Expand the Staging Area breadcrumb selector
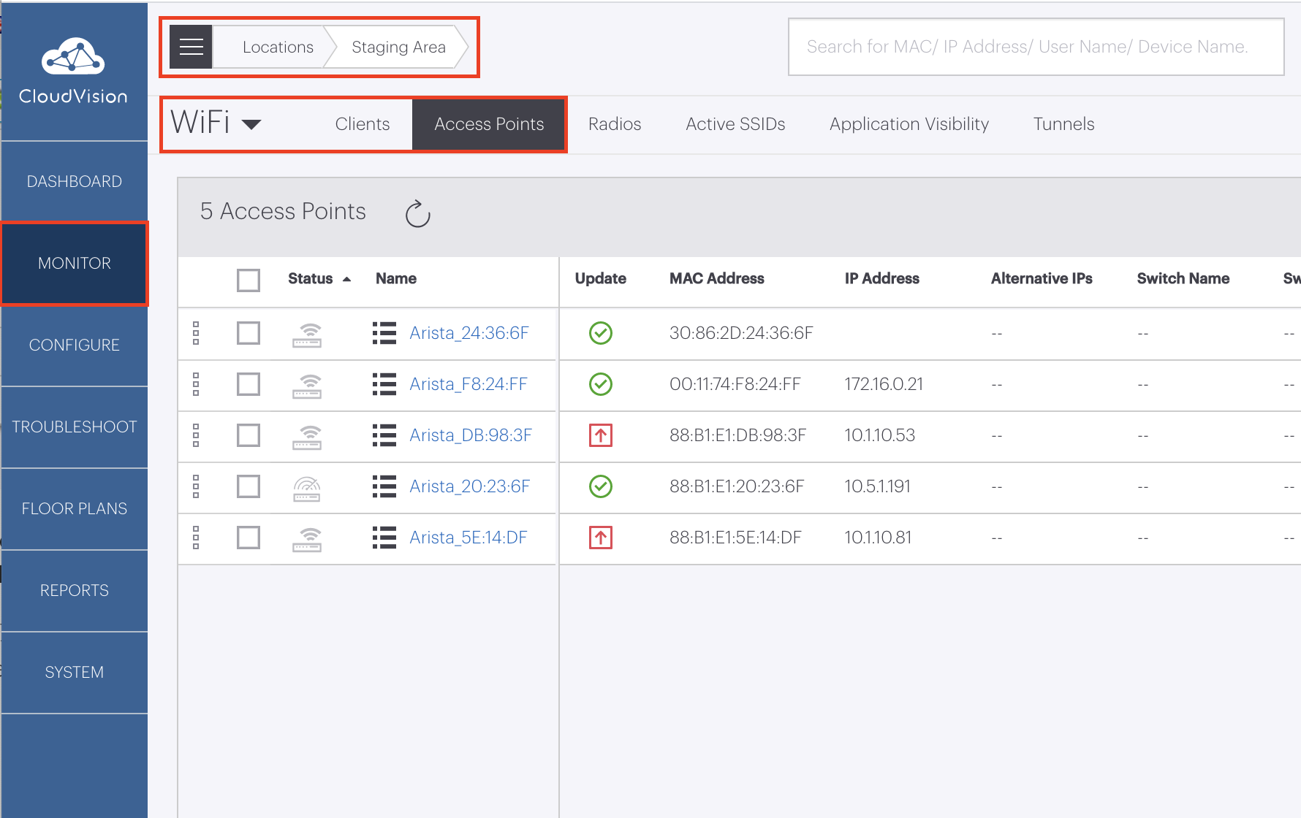Image resolution: width=1301 pixels, height=818 pixels. 398,47
